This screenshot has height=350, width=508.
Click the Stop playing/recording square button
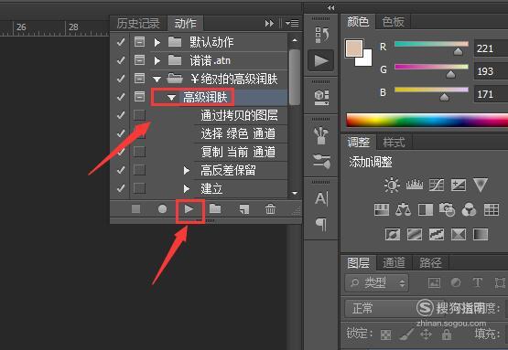(136, 209)
